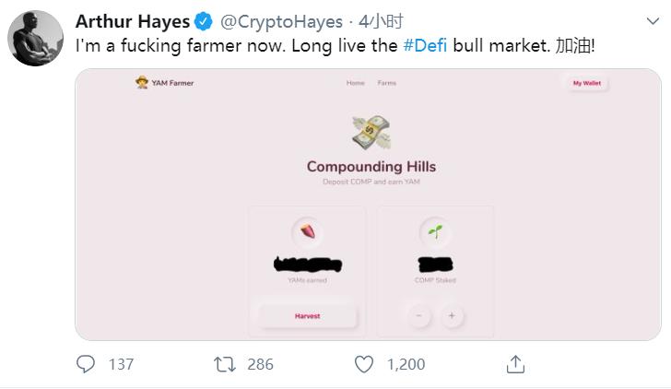Open the @CryptoHayes handle link
Screen dimensions: 671x389
(281, 21)
